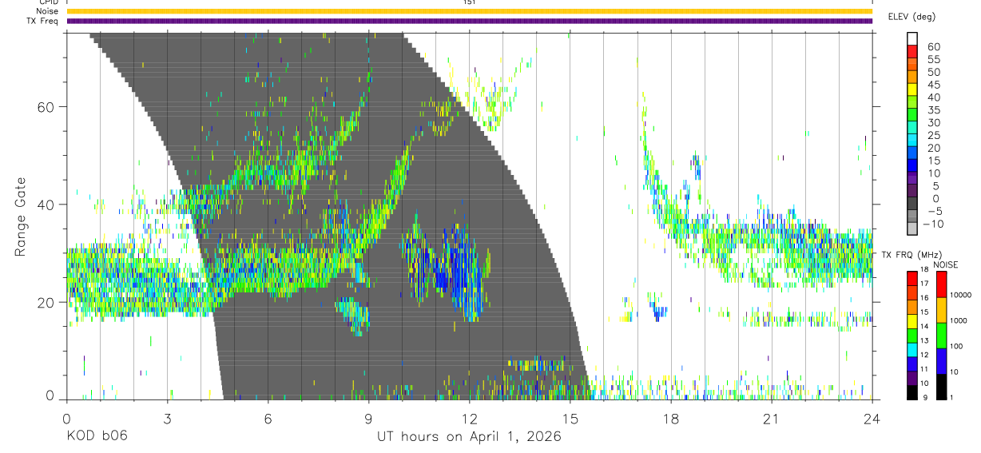Click the '14' label on TX FRQ colorbar
The image size is (981, 453).
(x=925, y=326)
